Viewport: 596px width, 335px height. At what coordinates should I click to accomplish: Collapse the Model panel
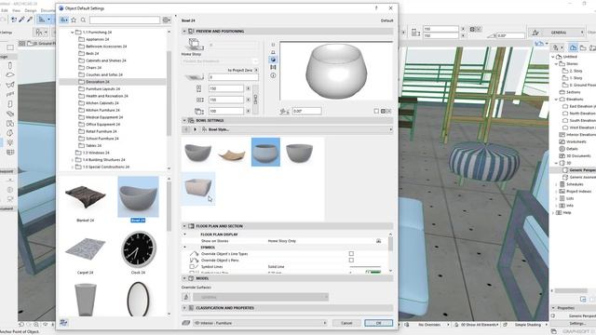[x=184, y=278]
